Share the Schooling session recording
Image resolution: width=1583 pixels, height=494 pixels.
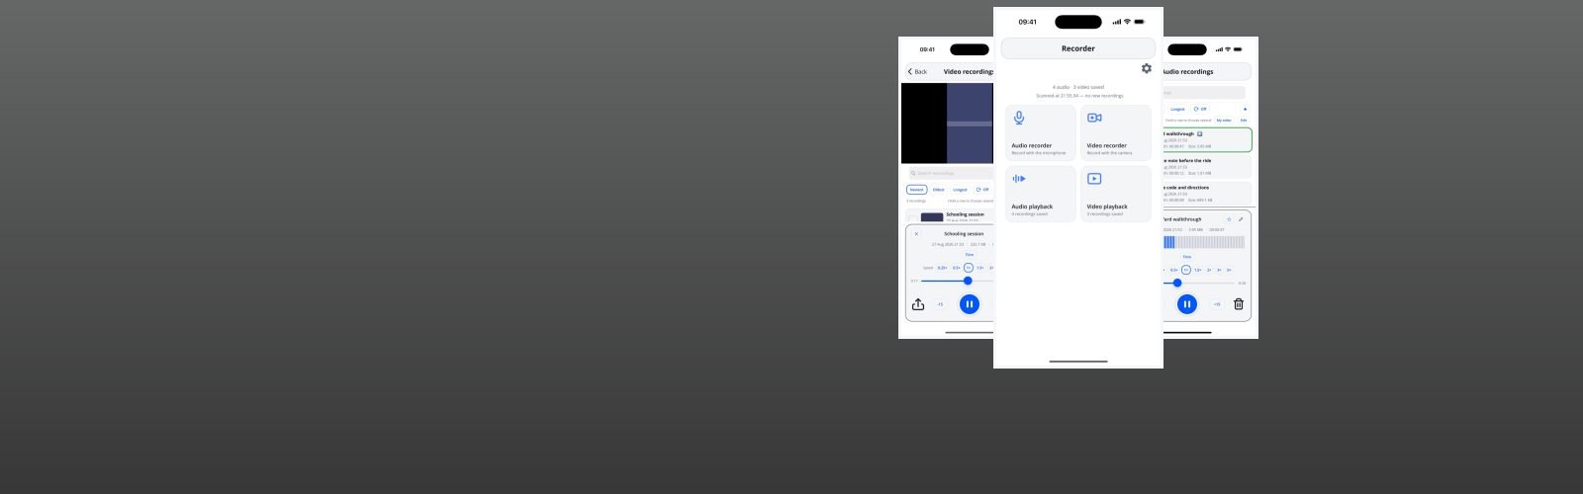pos(918,304)
